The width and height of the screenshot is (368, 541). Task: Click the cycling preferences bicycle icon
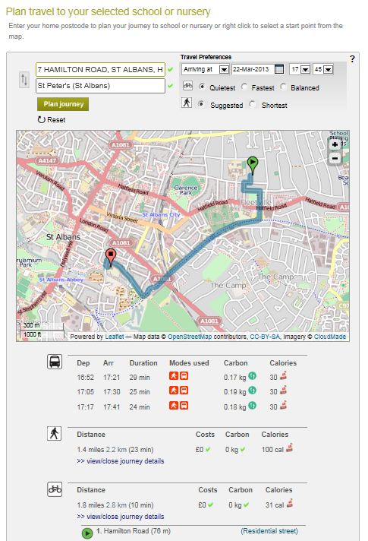187,86
